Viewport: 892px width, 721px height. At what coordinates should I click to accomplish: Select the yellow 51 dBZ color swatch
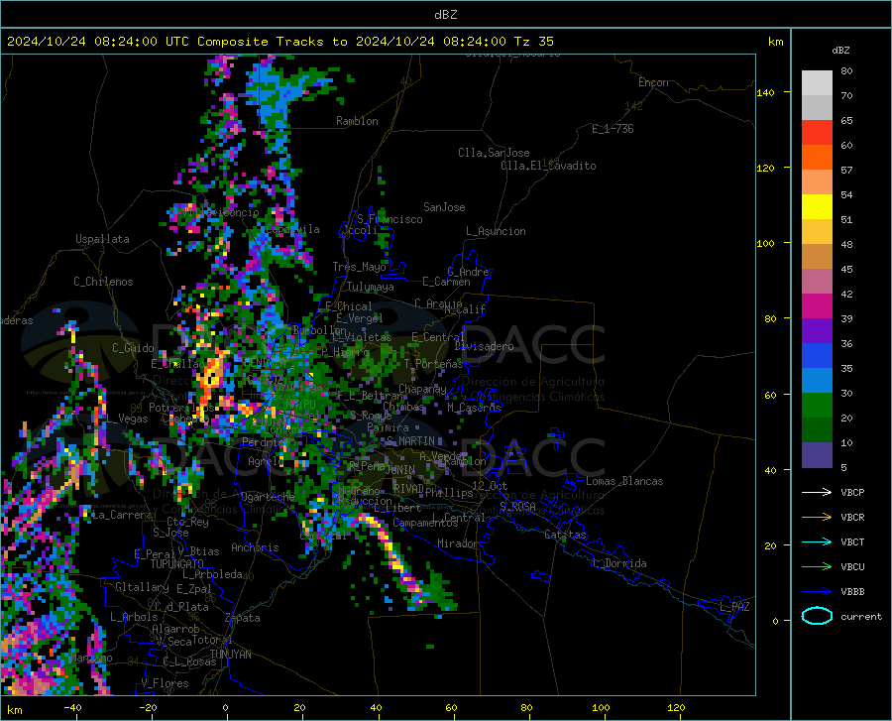pos(817,207)
